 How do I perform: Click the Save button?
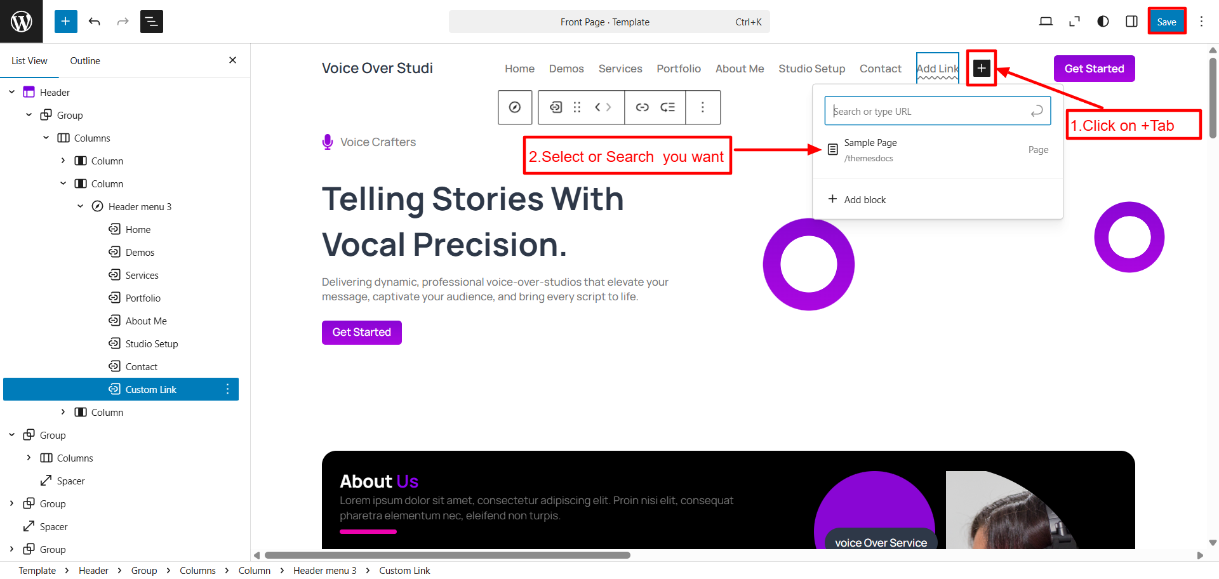coord(1166,22)
